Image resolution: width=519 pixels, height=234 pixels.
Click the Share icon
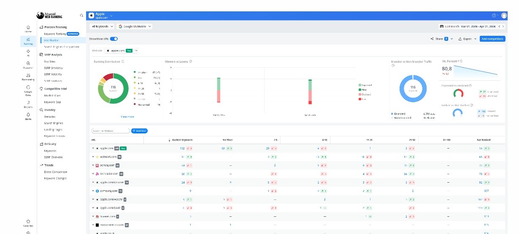432,39
